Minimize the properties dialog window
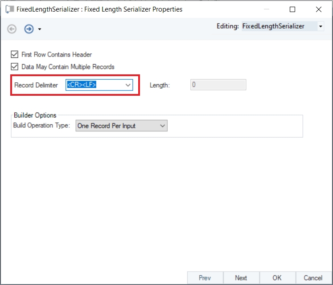The width and height of the screenshot is (333, 285). click(x=266, y=9)
